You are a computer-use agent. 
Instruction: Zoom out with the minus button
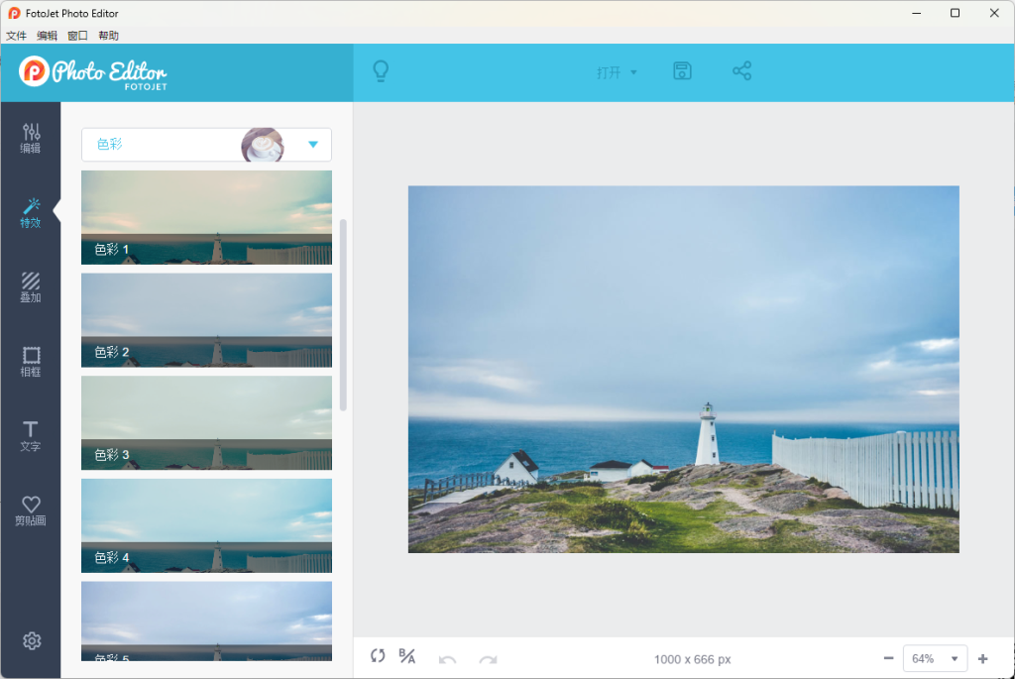coord(888,659)
